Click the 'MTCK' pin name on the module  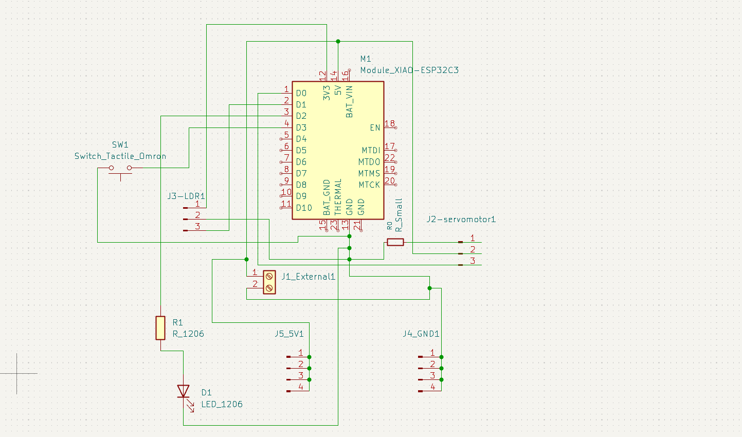pos(369,185)
